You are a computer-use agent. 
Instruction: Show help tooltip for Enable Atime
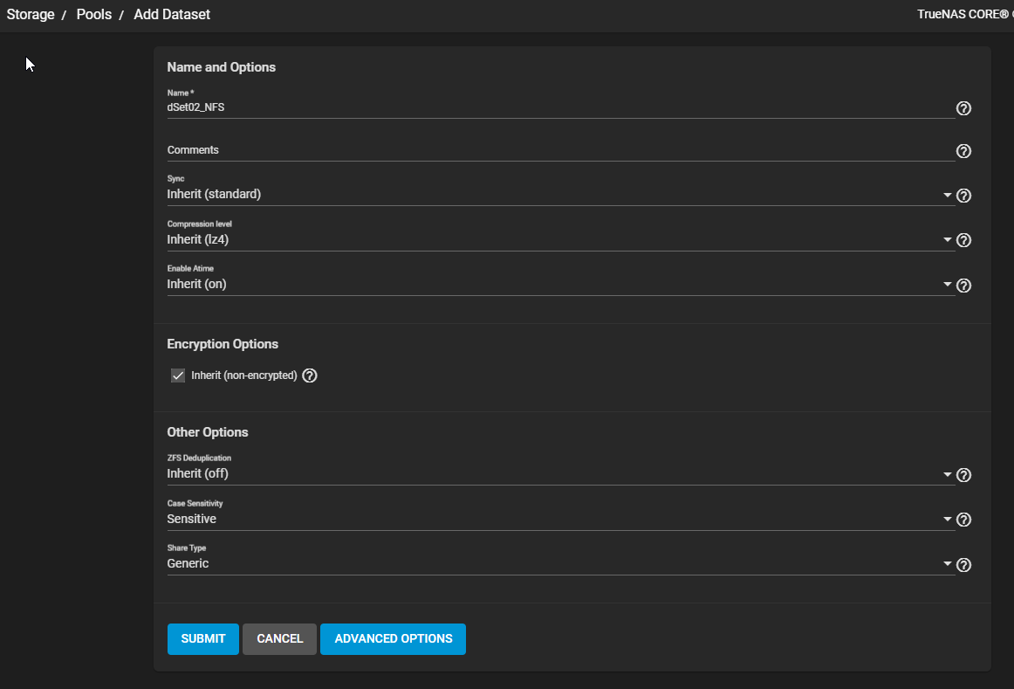click(963, 286)
